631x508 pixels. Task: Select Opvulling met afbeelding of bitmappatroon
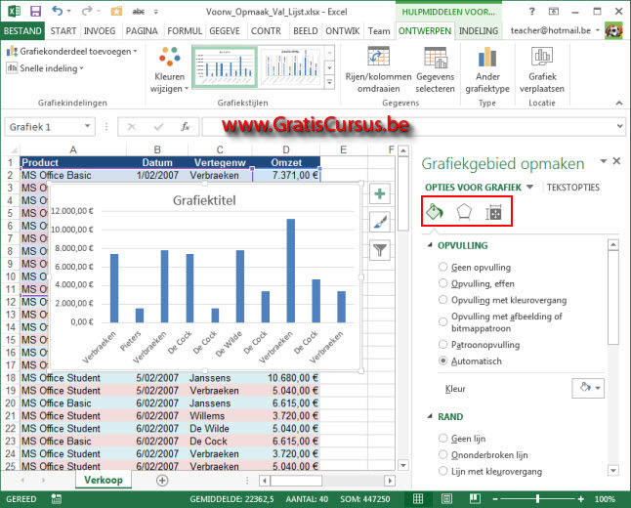click(442, 321)
